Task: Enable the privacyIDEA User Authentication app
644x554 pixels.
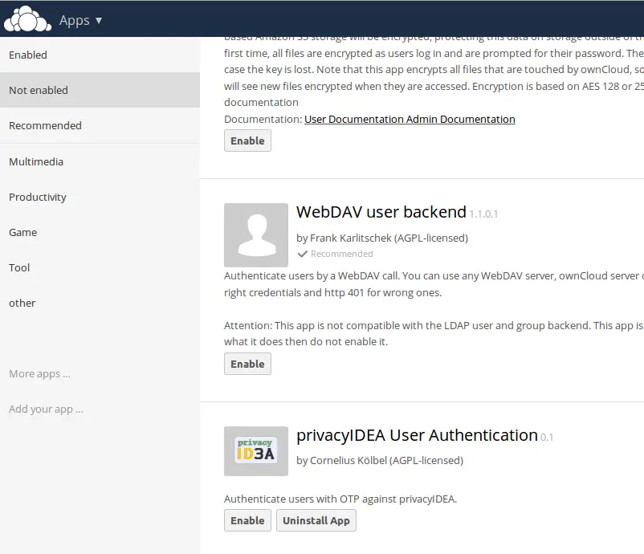Action: [x=247, y=520]
